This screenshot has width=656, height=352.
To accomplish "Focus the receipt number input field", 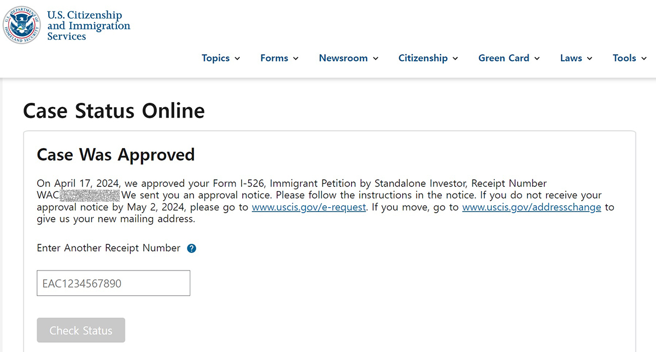I will 114,283.
